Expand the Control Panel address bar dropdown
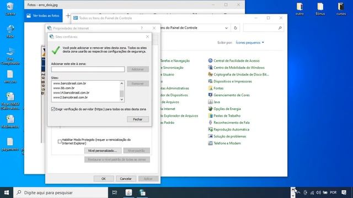This screenshot has height=198, width=353. tap(226, 28)
